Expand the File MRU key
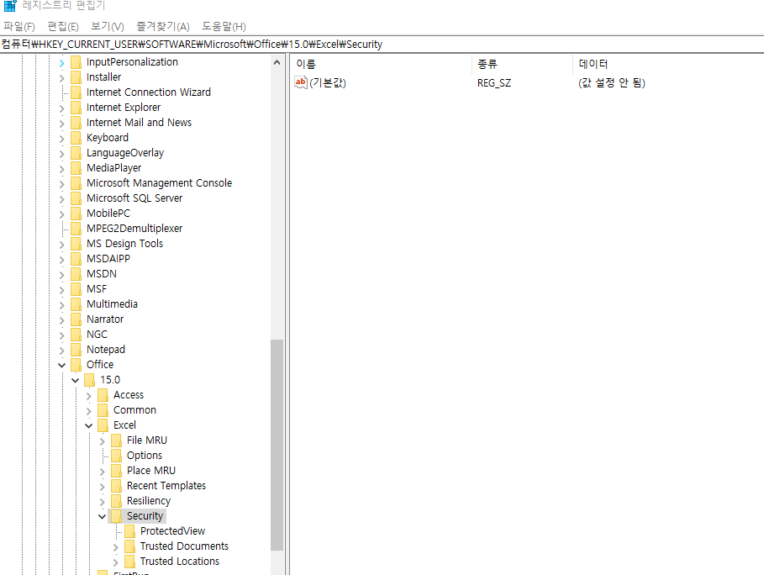 [102, 441]
